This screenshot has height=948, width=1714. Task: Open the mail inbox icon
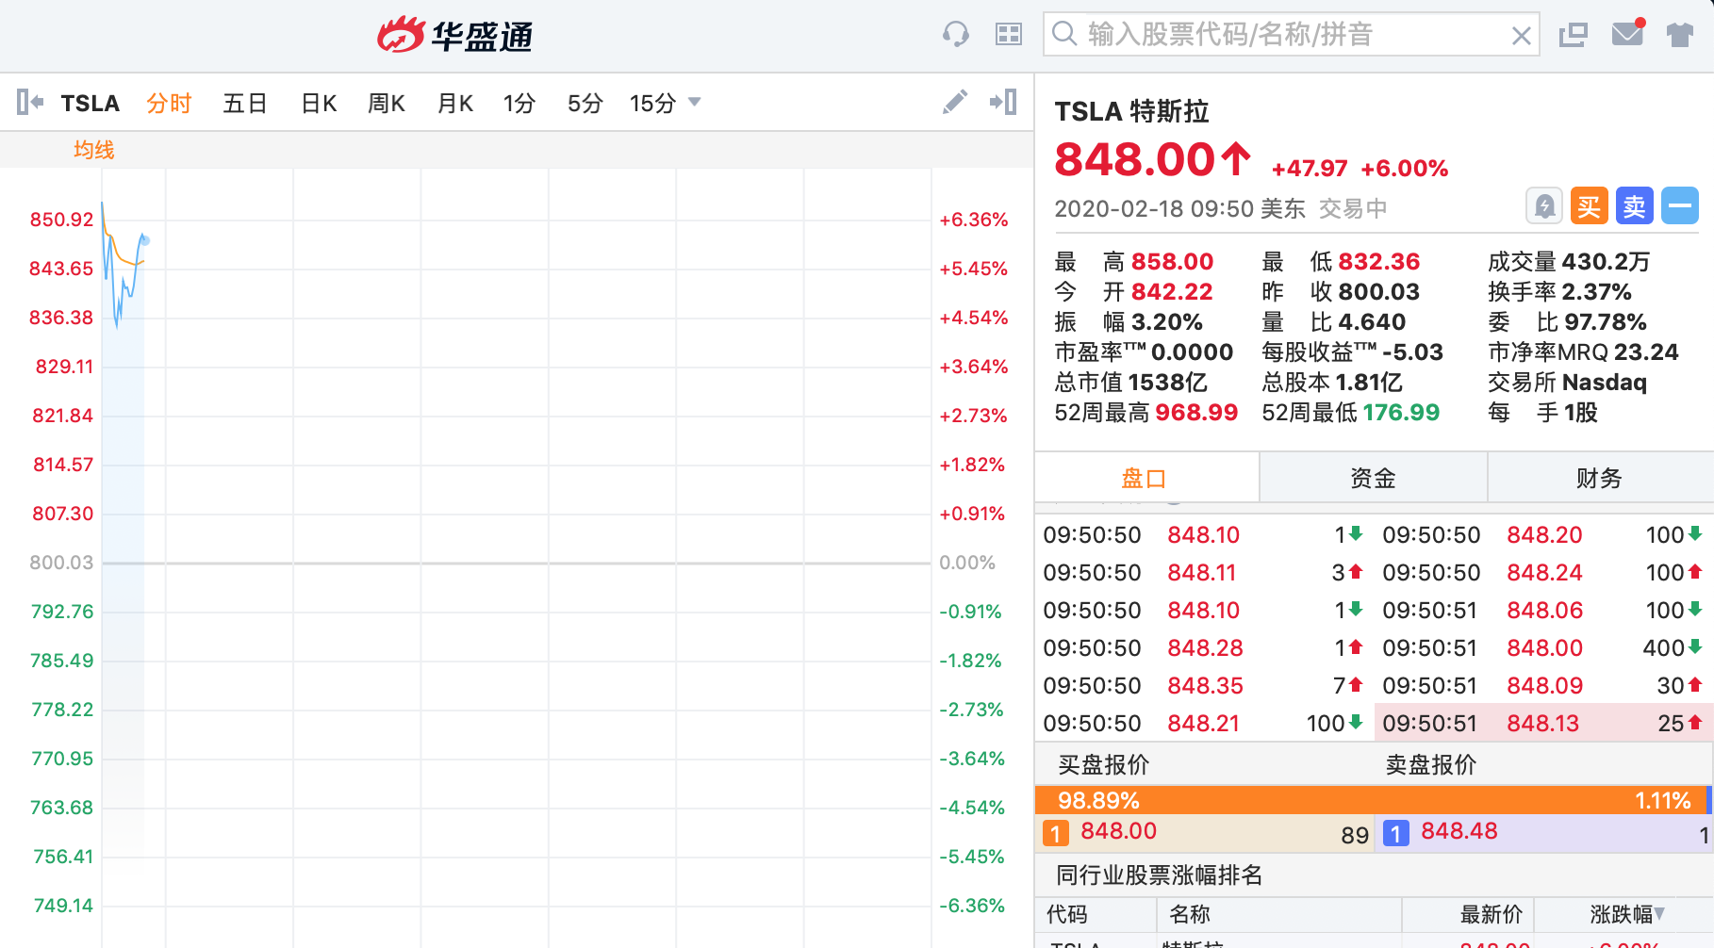click(1627, 35)
